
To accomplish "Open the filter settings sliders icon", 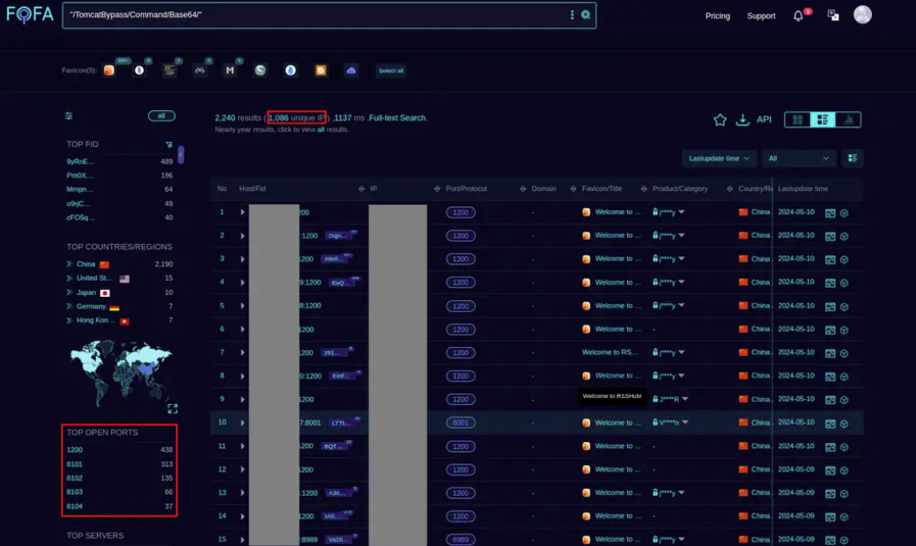I will click(x=70, y=116).
